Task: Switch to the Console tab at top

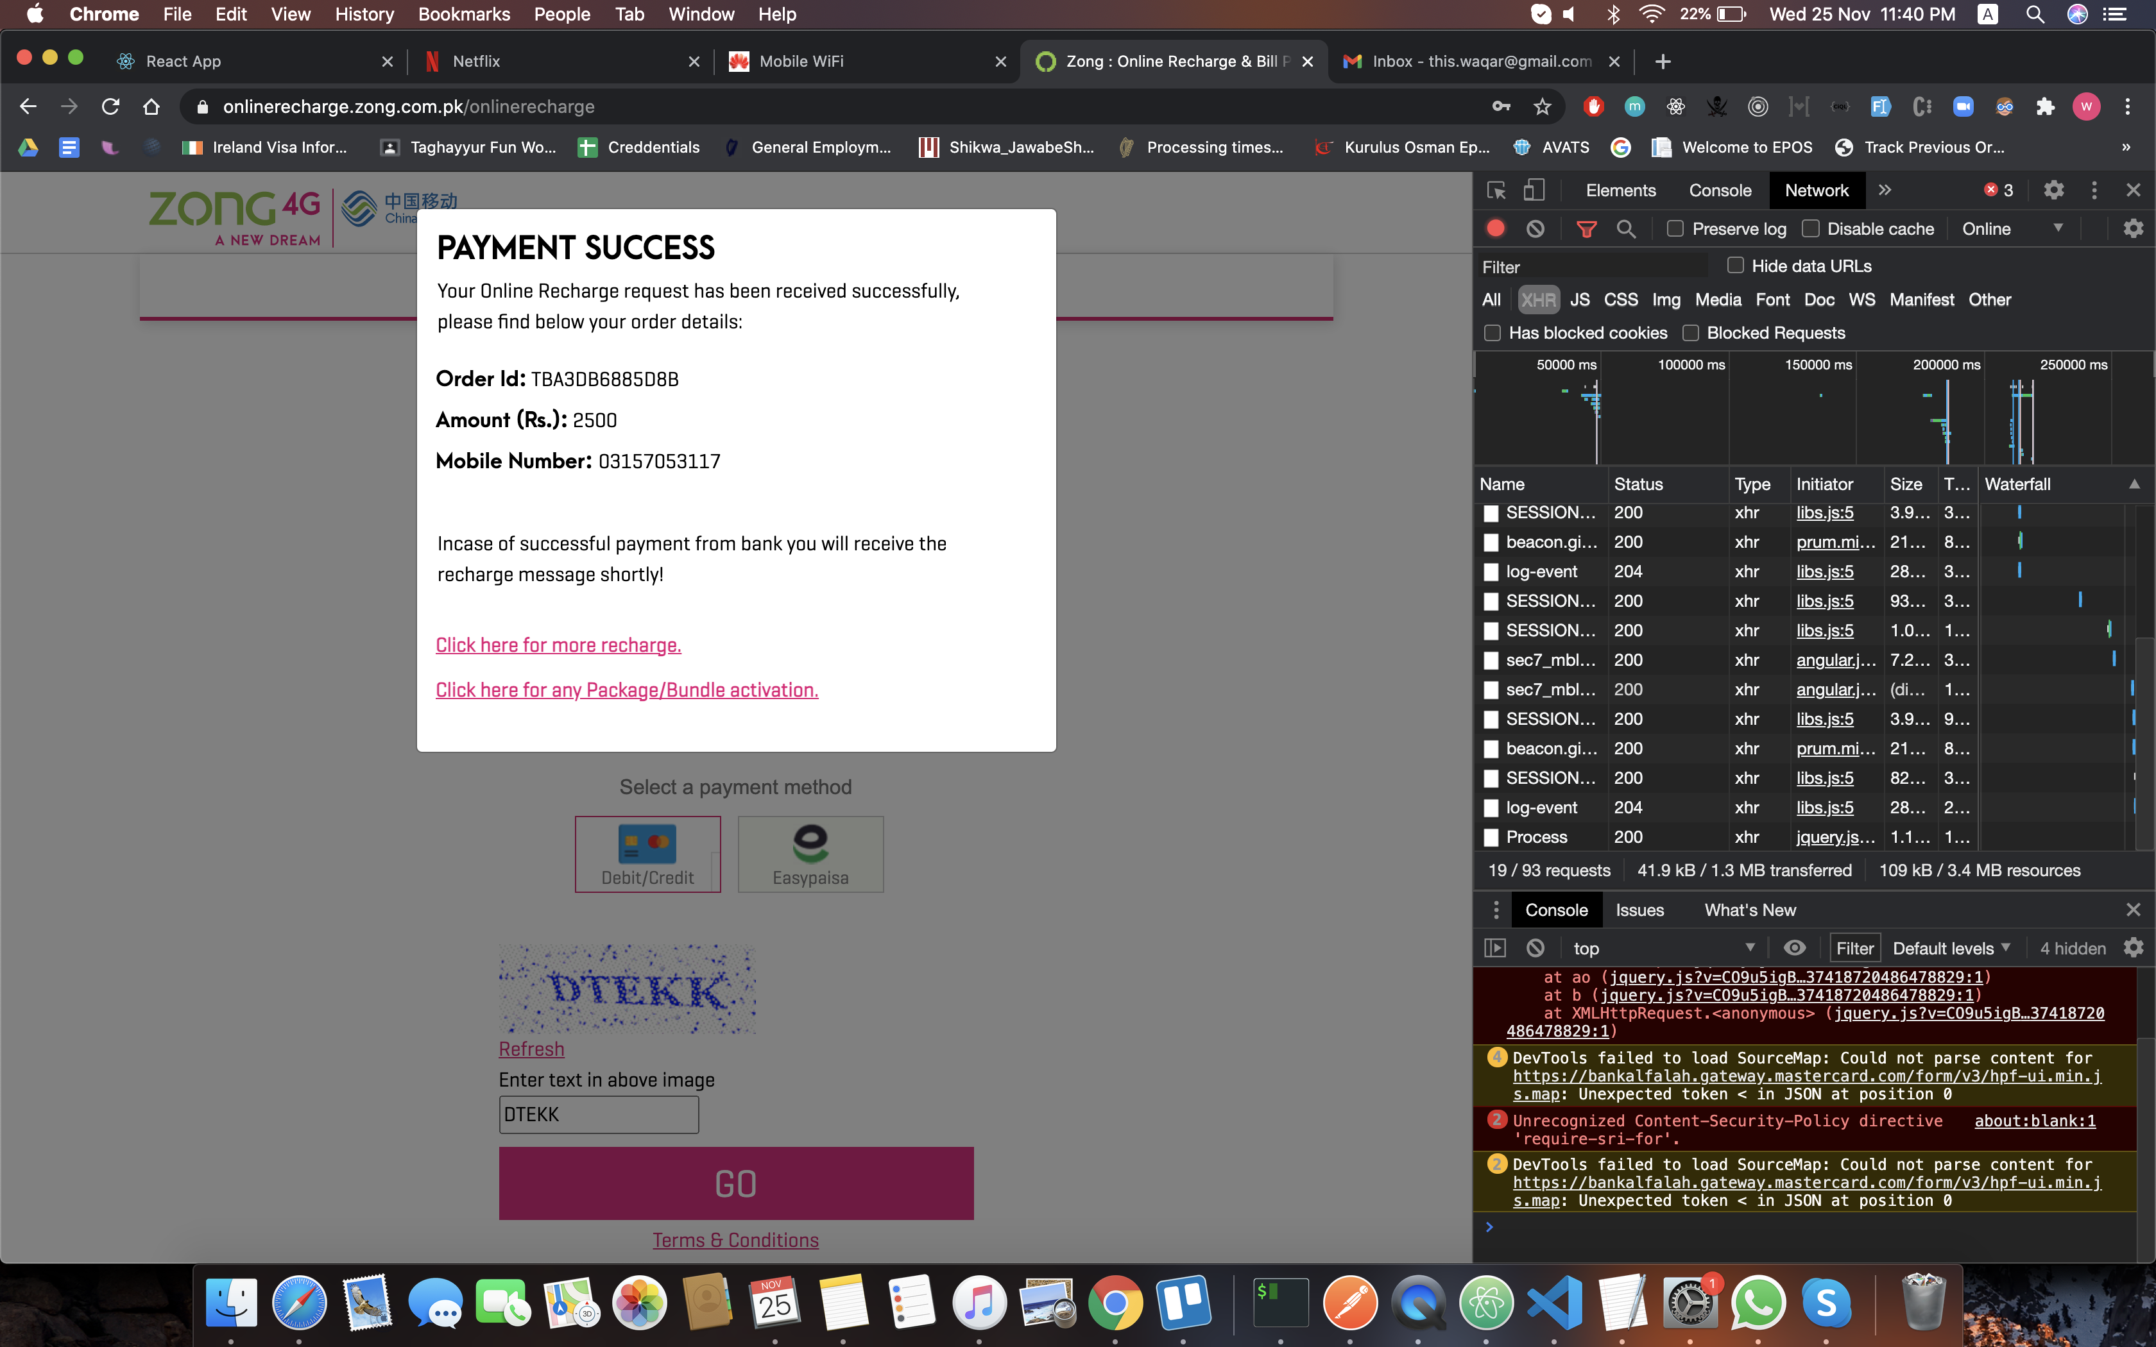Action: click(x=1720, y=190)
